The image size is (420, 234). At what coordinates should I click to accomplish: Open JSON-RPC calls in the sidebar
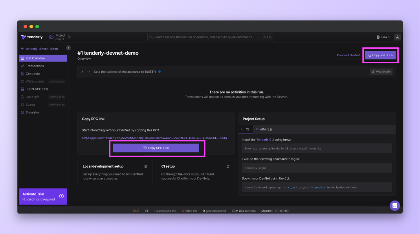37,89
